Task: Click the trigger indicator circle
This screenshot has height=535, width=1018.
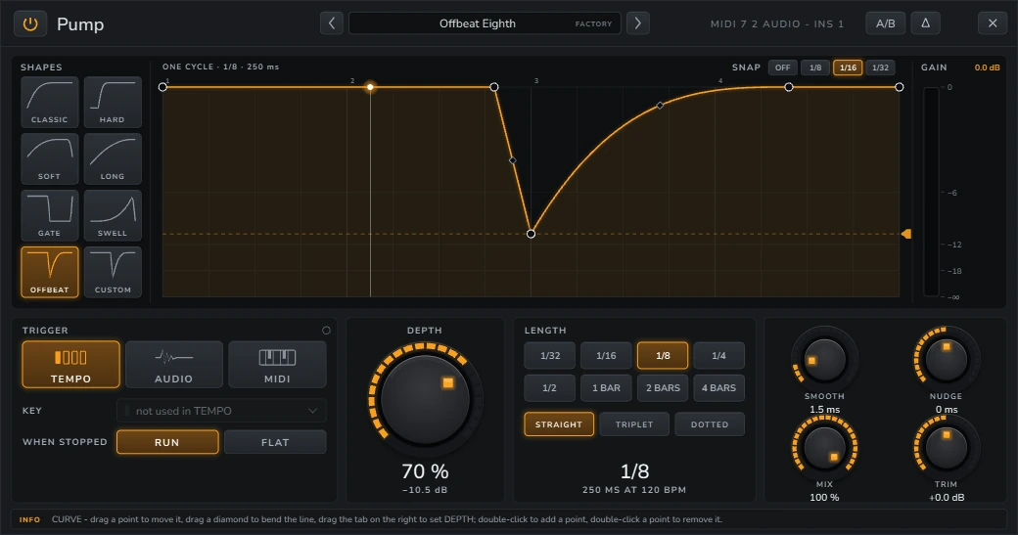Action: pyautogui.click(x=326, y=330)
